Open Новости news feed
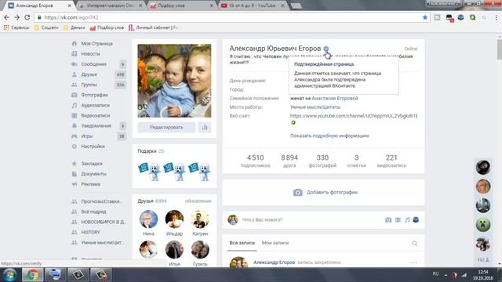Image resolution: width=502 pixels, height=282 pixels. point(90,54)
